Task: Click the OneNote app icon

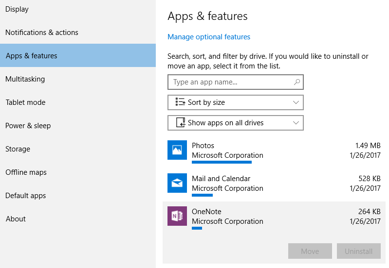Action: click(177, 216)
